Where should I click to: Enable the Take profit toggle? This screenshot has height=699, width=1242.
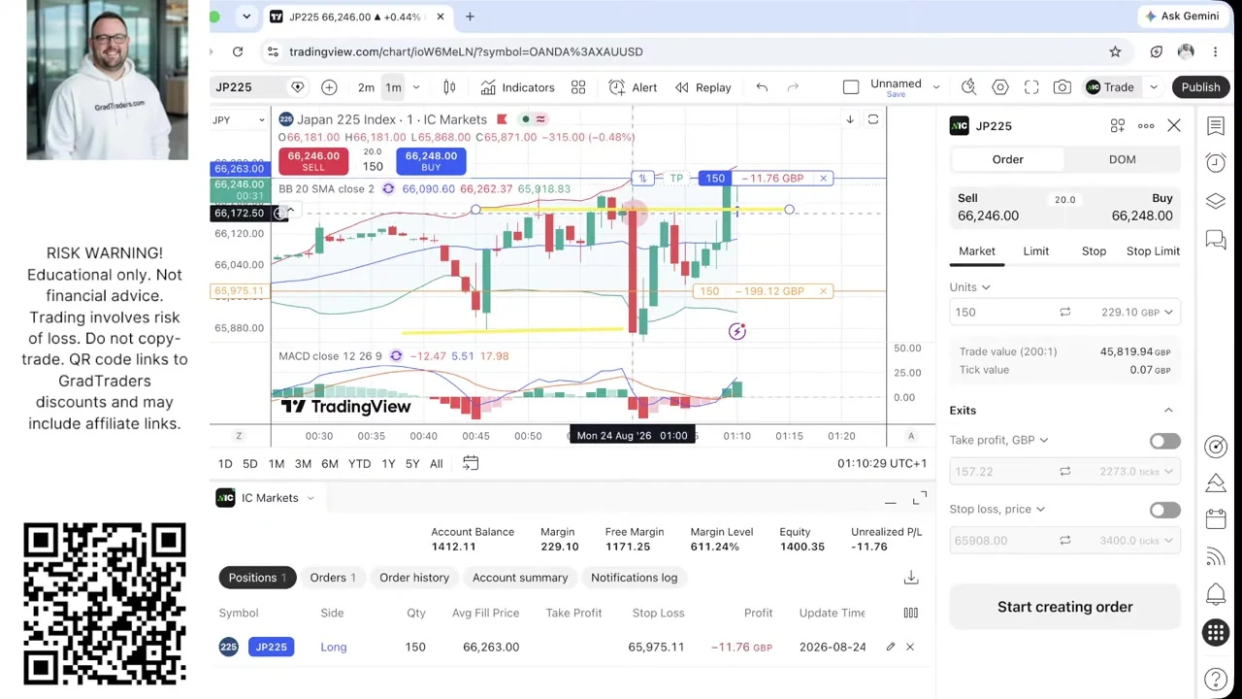[x=1164, y=441]
